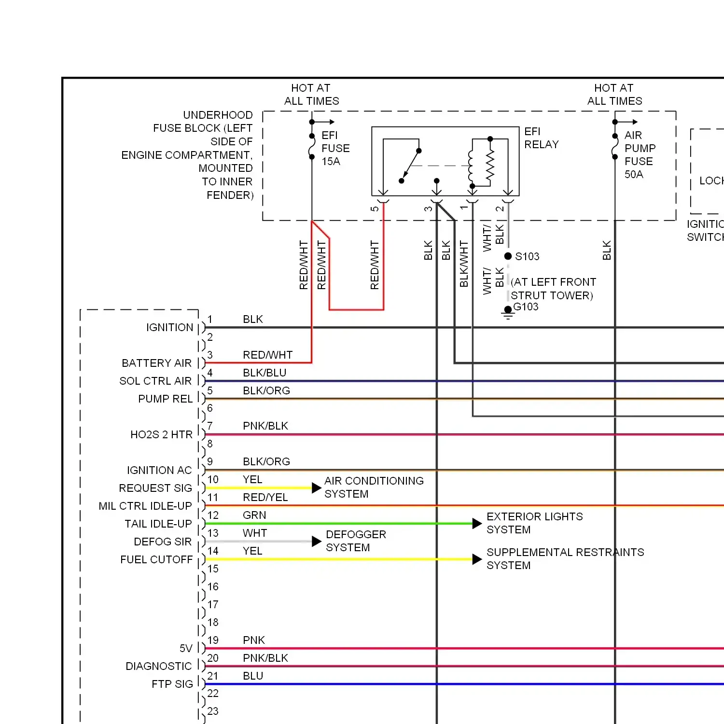
Task: Click the G103 ground label
Action: tap(526, 307)
